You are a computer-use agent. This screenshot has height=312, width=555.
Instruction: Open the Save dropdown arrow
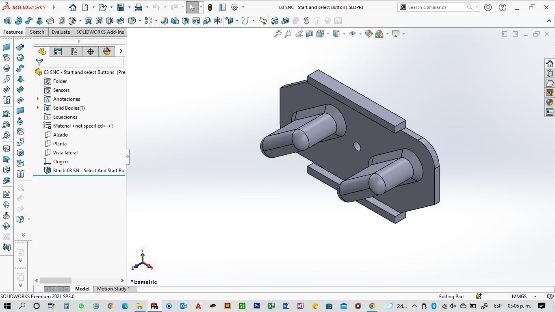pos(129,7)
